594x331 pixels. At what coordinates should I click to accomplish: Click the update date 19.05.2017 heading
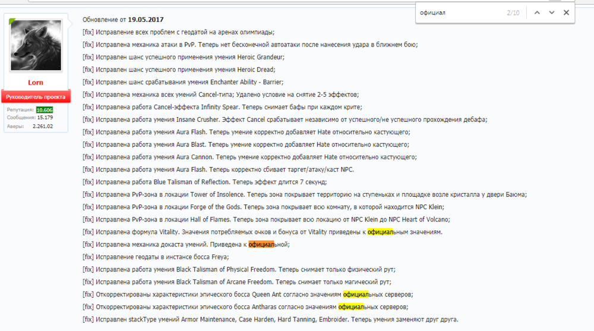tap(146, 20)
